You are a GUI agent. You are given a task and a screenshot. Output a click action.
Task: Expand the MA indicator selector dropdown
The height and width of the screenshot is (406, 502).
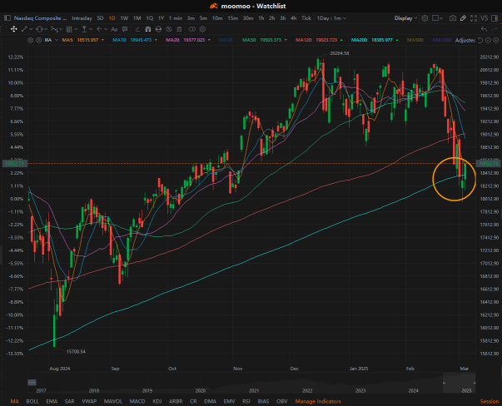[51, 40]
